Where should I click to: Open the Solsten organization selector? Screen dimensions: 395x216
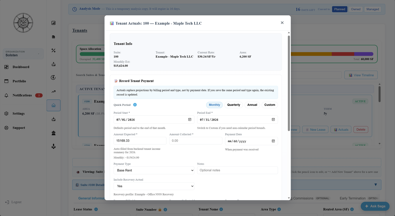pyautogui.click(x=23, y=54)
